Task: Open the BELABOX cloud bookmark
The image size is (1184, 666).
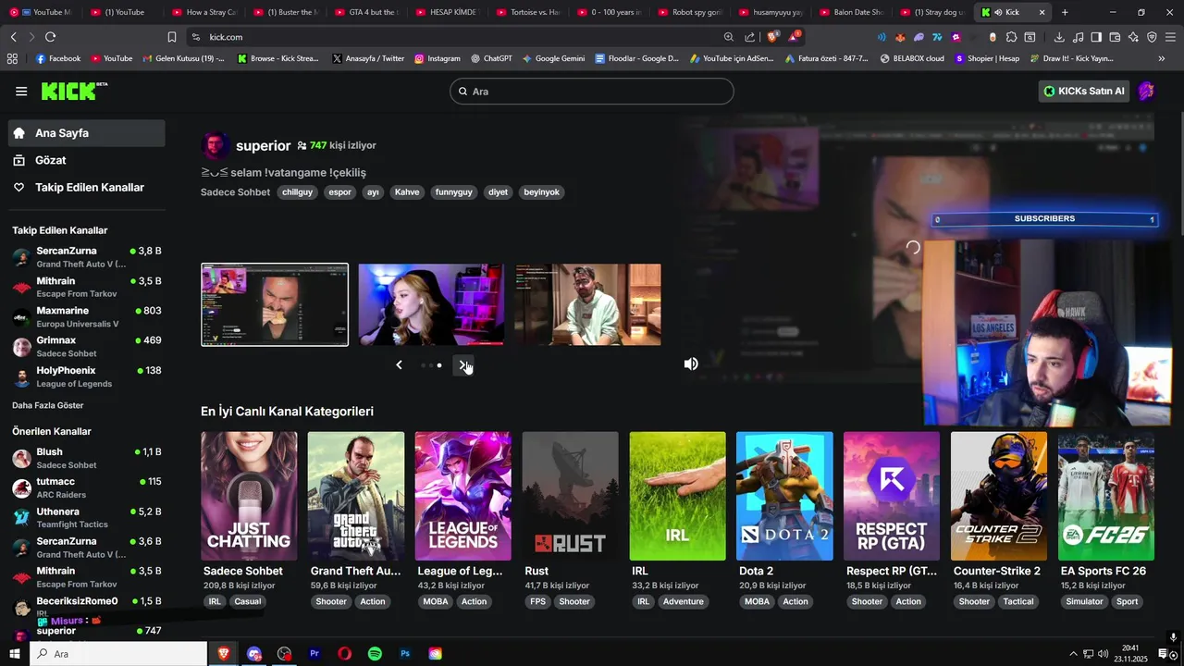Action: pos(911,58)
